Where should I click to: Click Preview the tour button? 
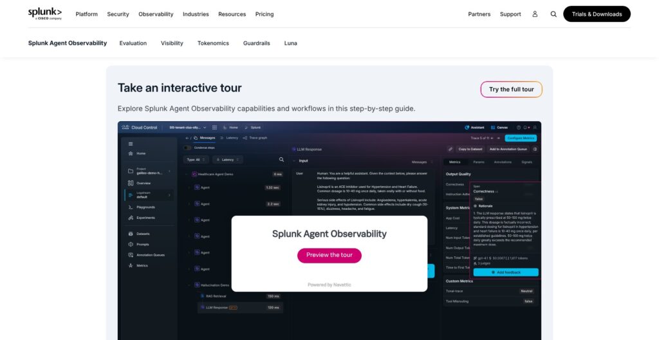point(329,255)
